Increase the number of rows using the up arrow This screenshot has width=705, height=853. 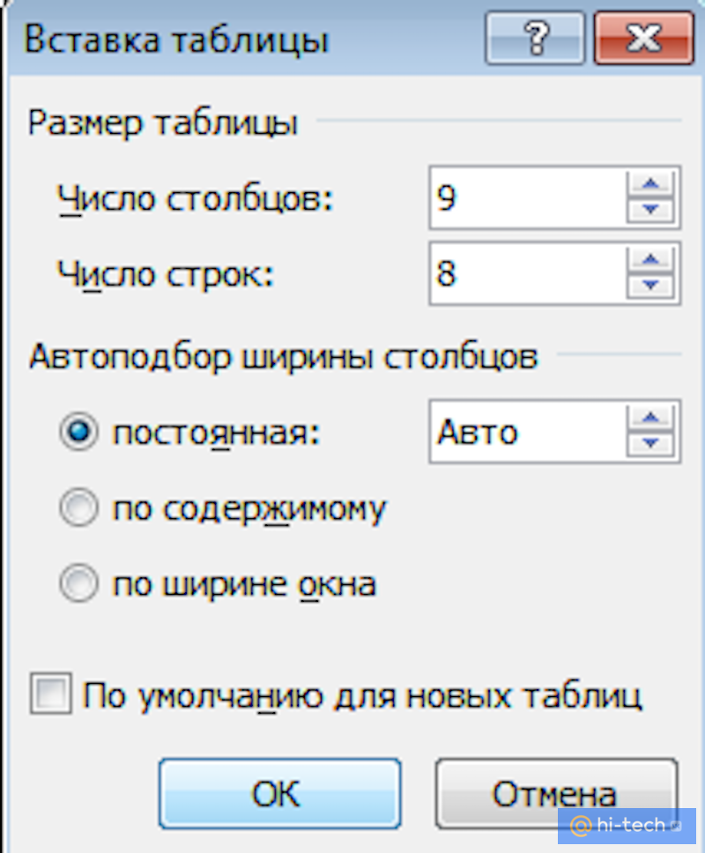coord(650,259)
